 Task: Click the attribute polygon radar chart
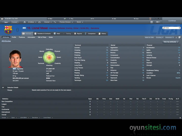(x=49, y=57)
